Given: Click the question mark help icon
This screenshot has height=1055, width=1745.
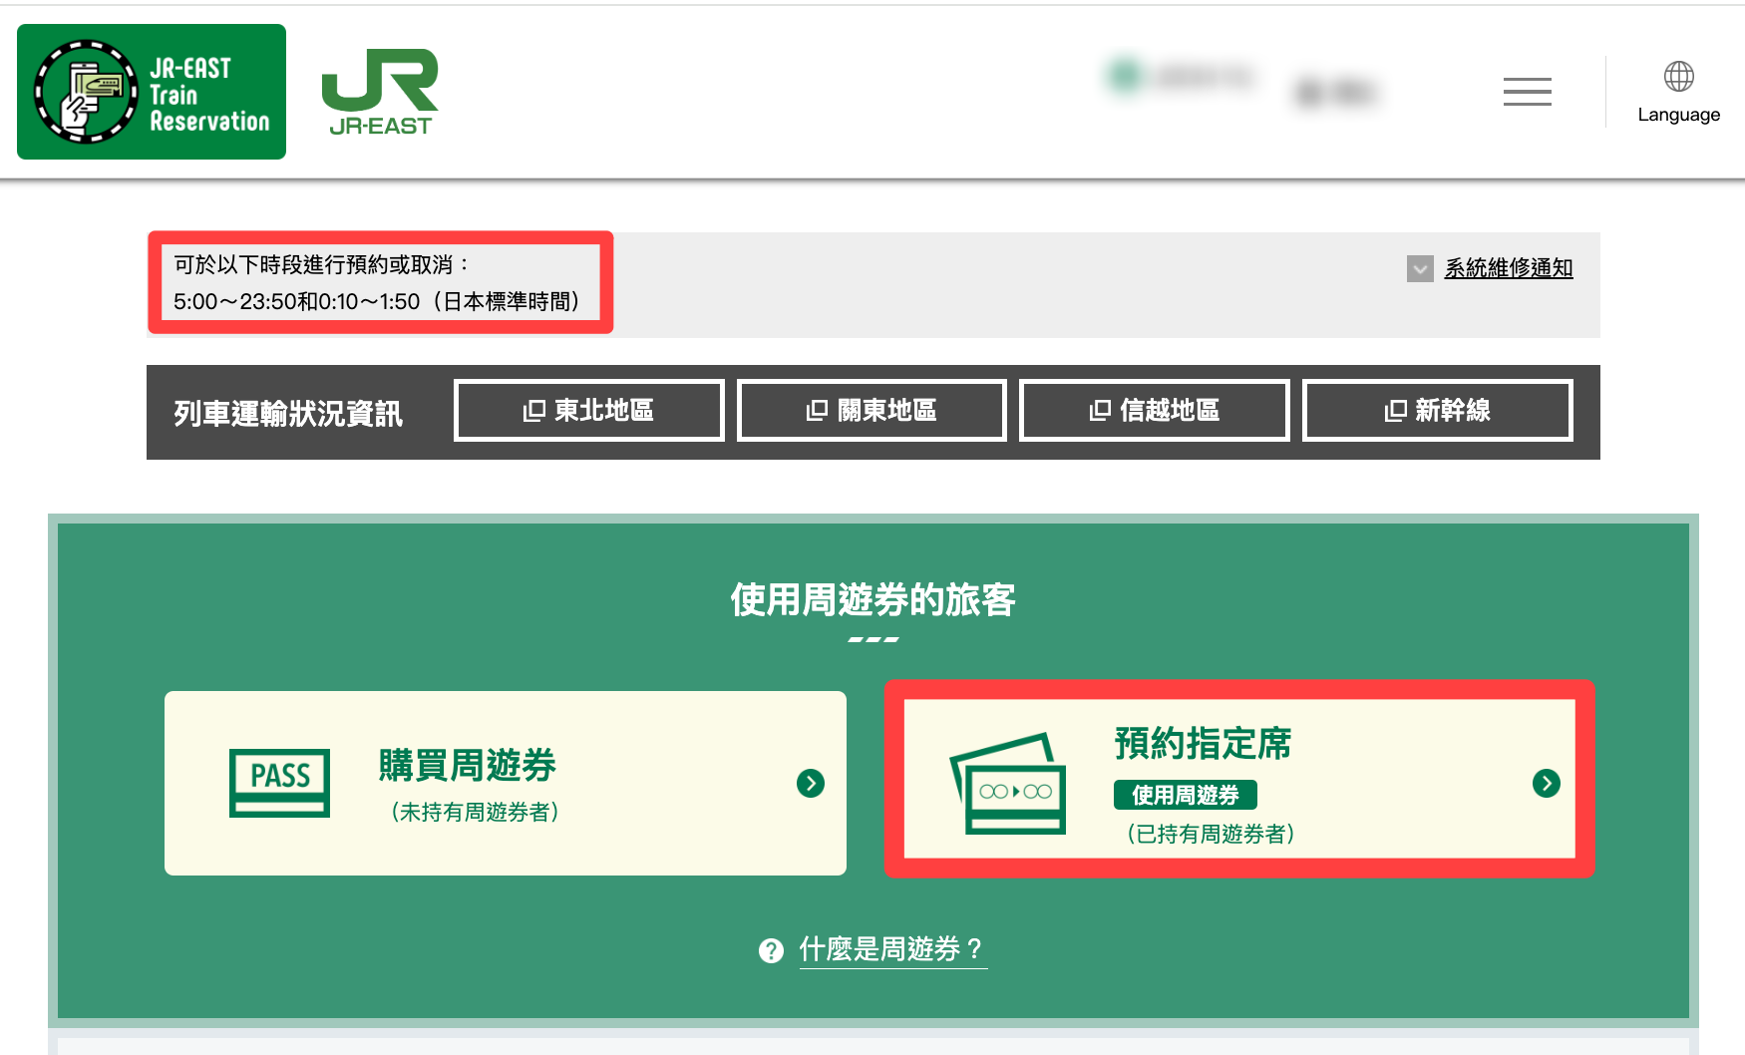Looking at the screenshot, I should coord(771,950).
